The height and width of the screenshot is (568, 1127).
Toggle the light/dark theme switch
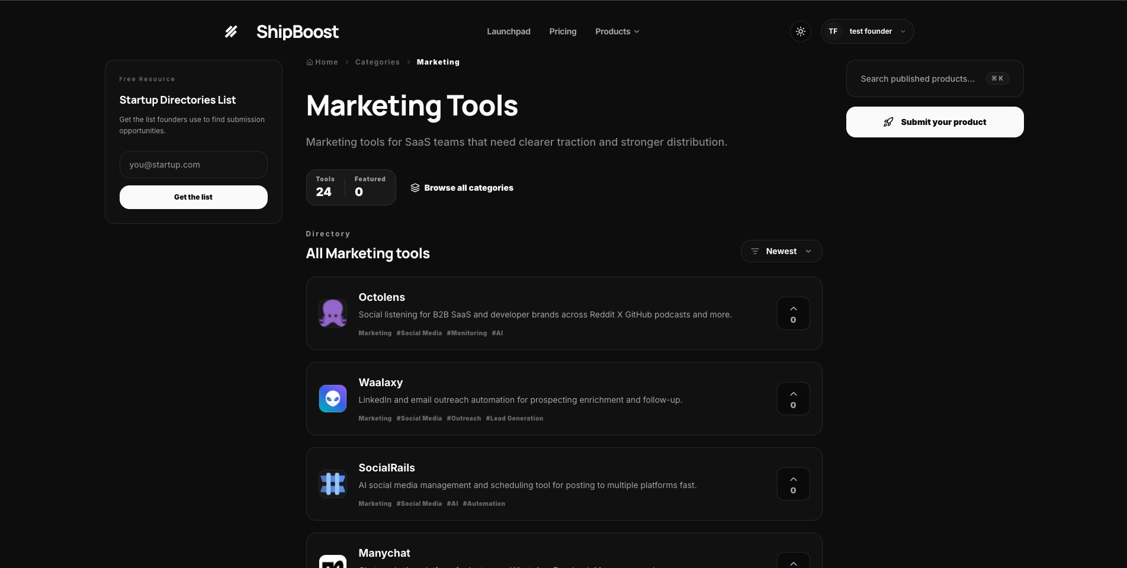pos(800,31)
